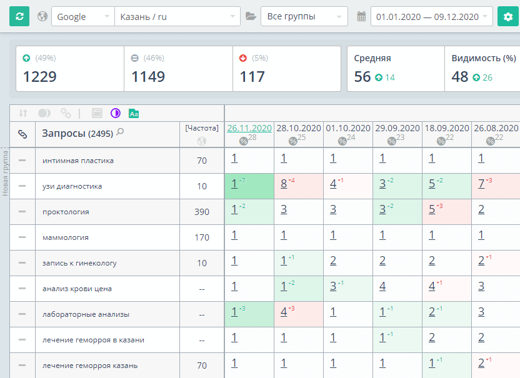Open position 4 for лабораторные анализы on 28.10.2020
The width and height of the screenshot is (520, 378).
pyautogui.click(x=284, y=311)
